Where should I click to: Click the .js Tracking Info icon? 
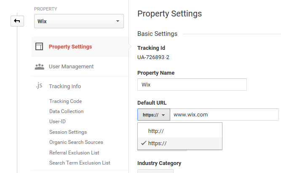click(39, 86)
